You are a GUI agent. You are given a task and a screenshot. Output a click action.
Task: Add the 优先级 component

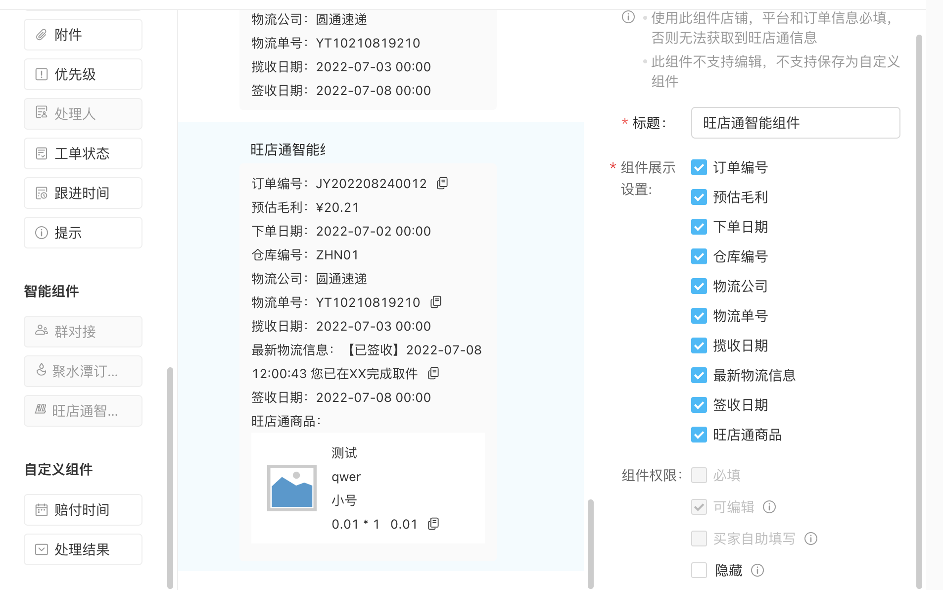tap(83, 74)
